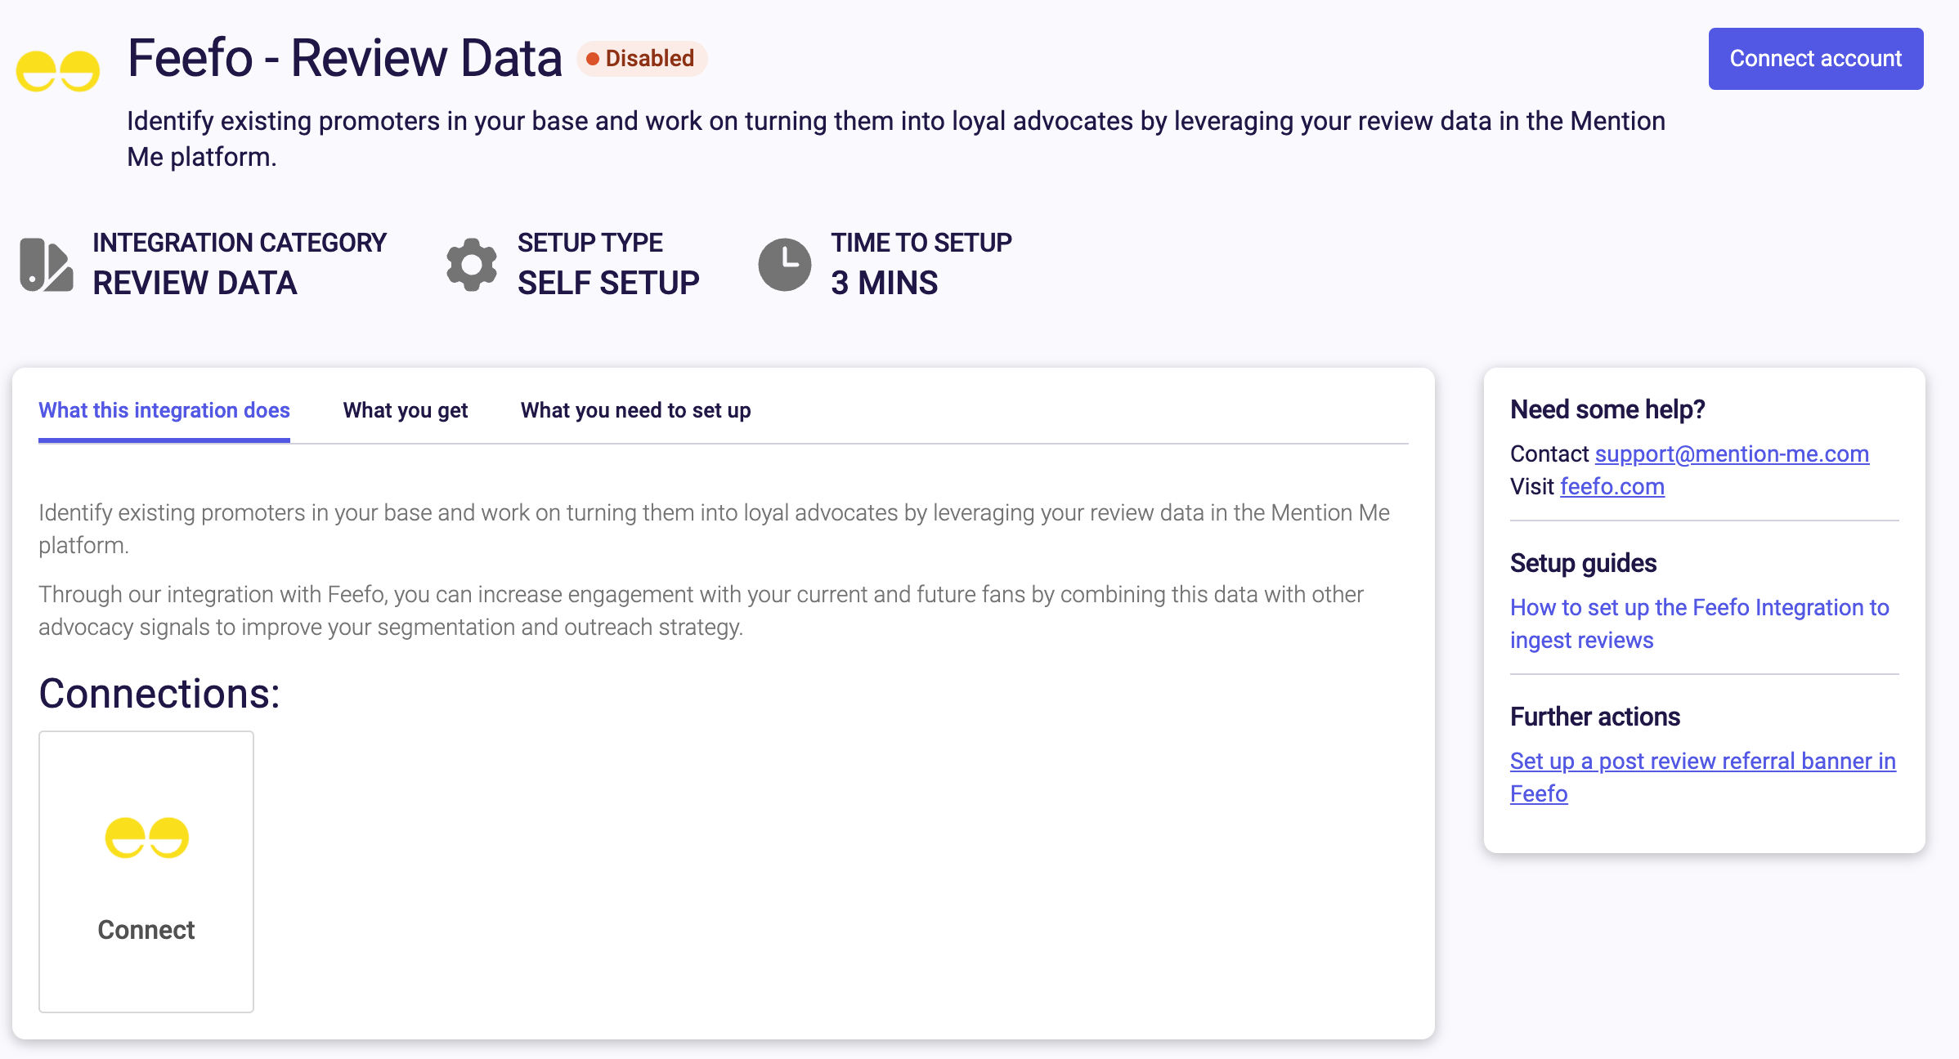Click the 3 MINS setup time text
Screen dimensions: 1959x1059
[885, 283]
